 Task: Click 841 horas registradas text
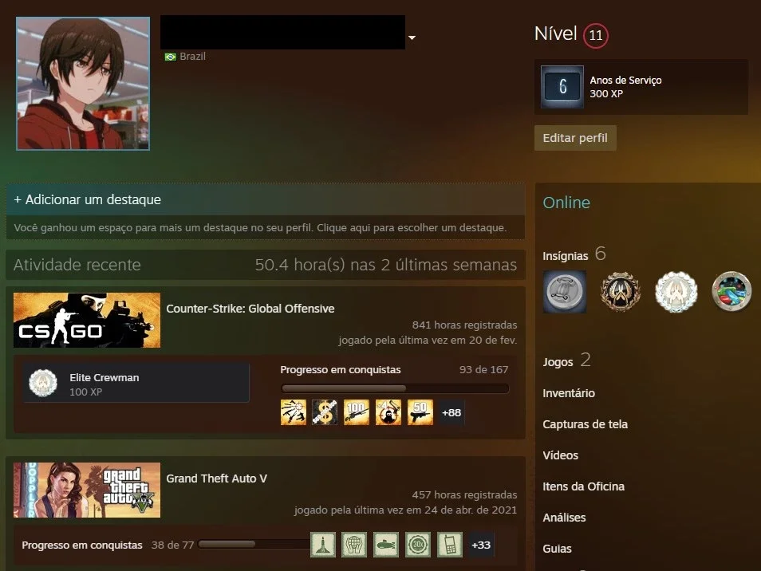pos(464,325)
